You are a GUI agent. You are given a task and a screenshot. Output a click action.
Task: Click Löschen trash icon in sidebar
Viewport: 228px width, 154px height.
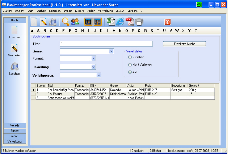pos(14,67)
